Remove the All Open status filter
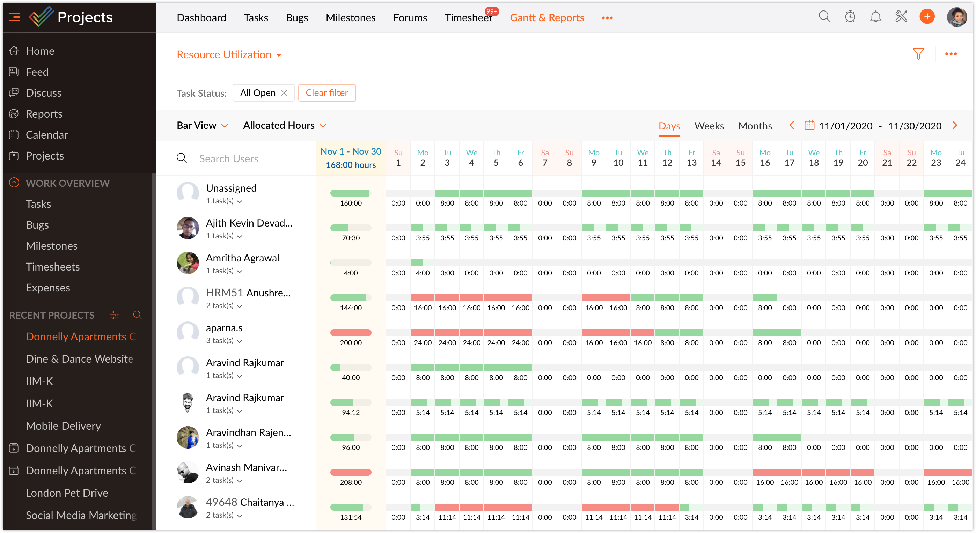The width and height of the screenshot is (976, 533). (x=284, y=93)
